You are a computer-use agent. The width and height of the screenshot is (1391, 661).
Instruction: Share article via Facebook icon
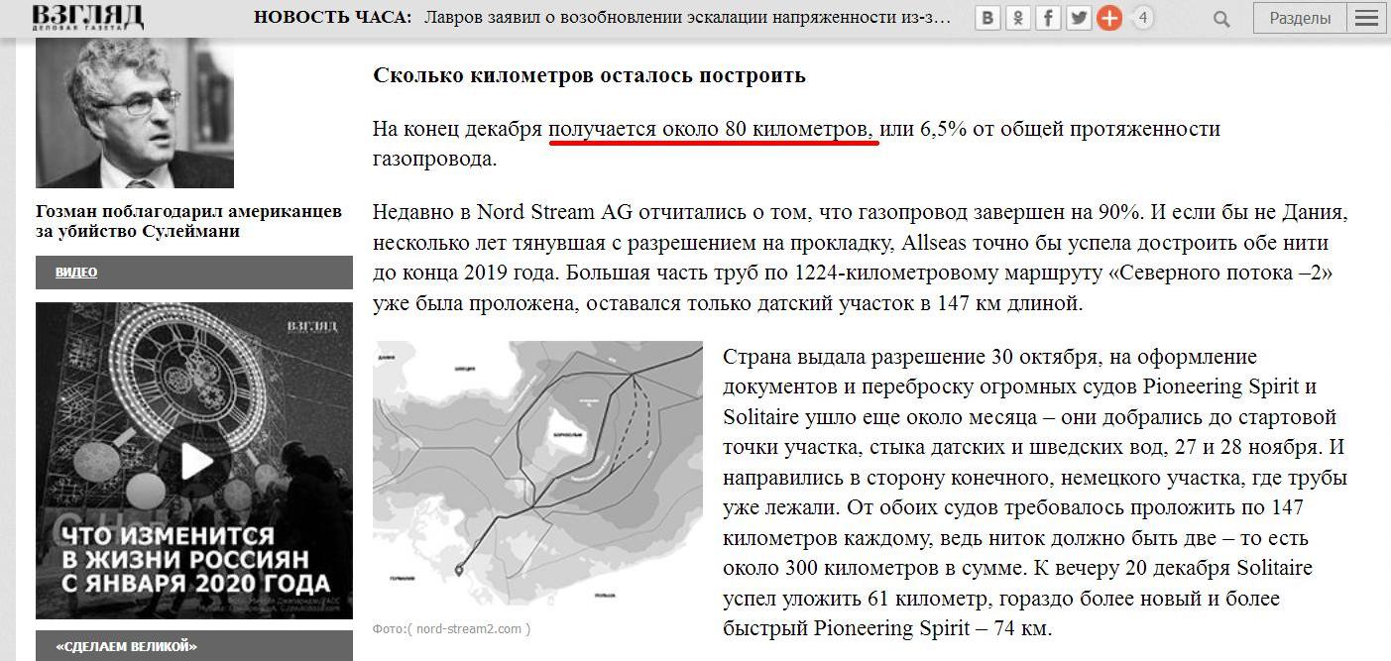[x=1048, y=18]
